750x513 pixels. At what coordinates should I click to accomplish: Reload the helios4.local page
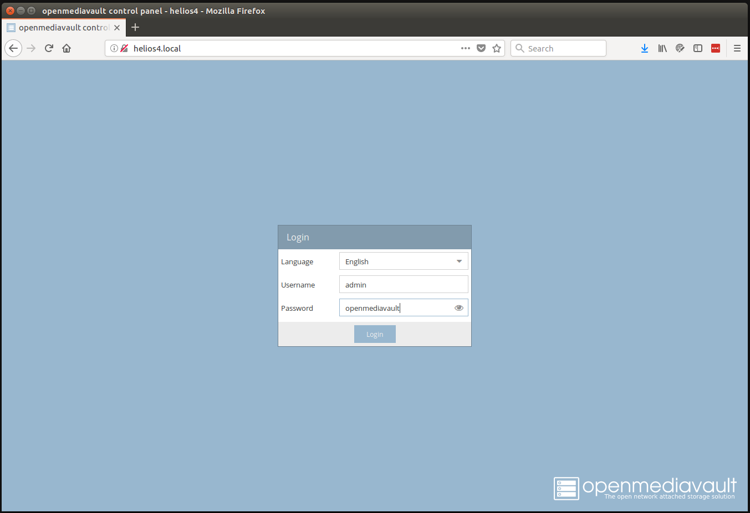click(49, 48)
